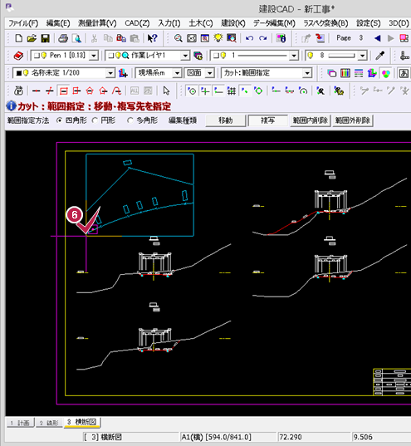Click the 移動 button

coord(225,120)
